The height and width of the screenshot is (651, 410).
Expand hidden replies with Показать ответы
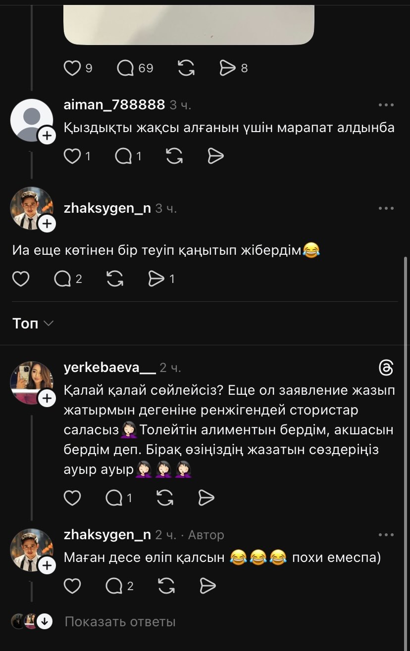(x=120, y=622)
